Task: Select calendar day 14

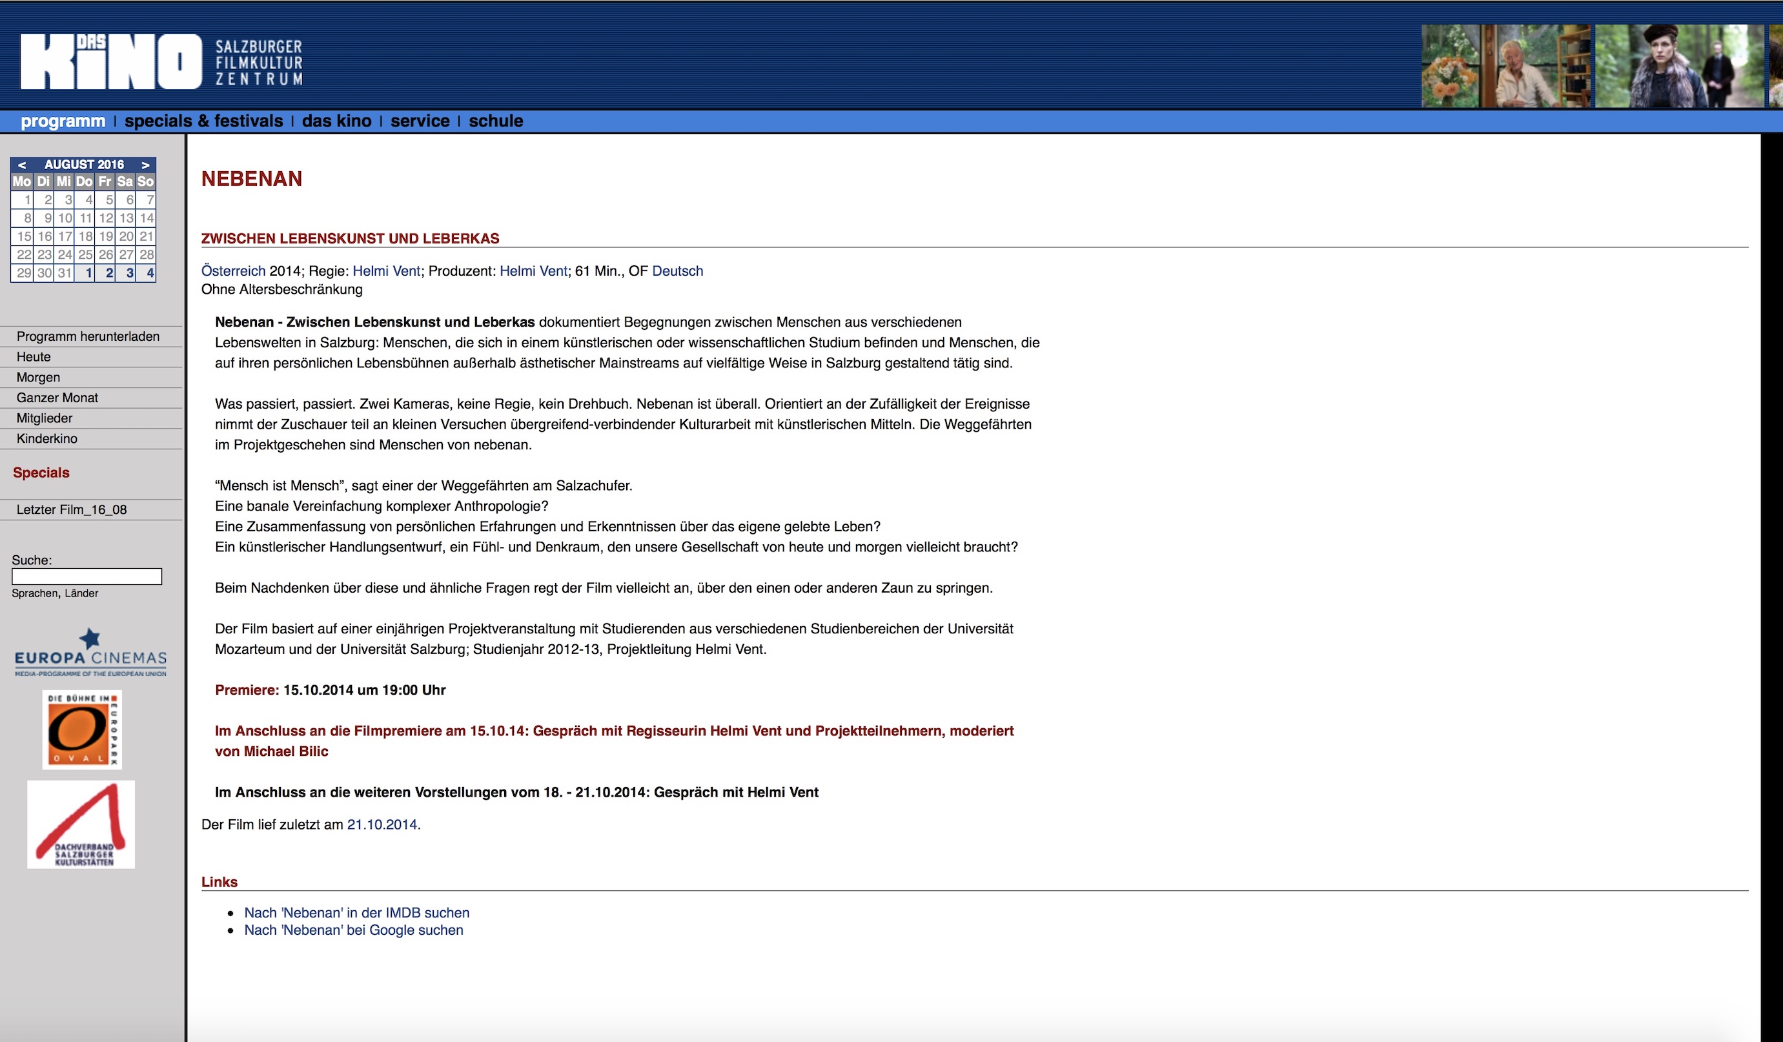Action: (147, 218)
